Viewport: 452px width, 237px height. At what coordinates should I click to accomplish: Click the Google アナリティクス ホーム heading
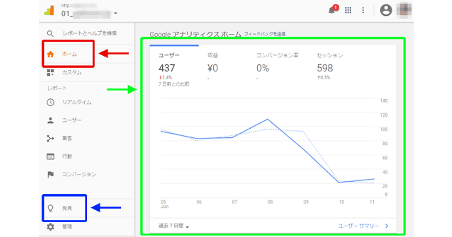[x=195, y=34]
